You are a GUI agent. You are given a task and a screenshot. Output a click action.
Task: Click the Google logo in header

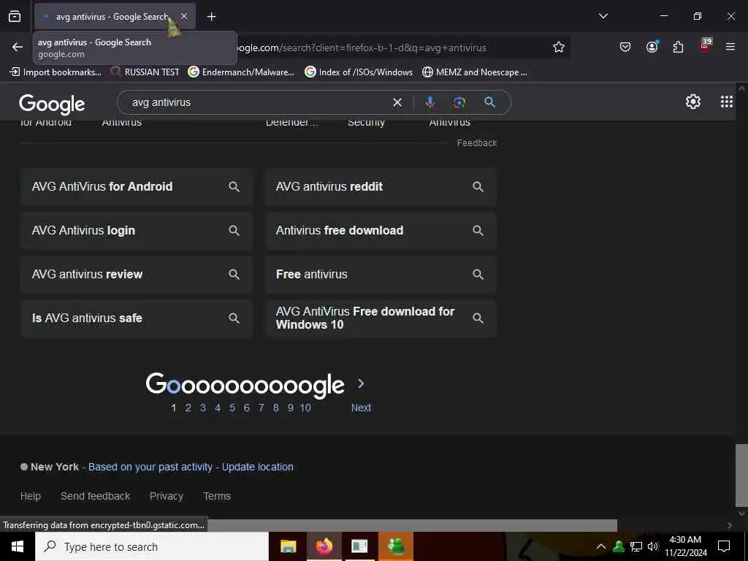(x=52, y=104)
